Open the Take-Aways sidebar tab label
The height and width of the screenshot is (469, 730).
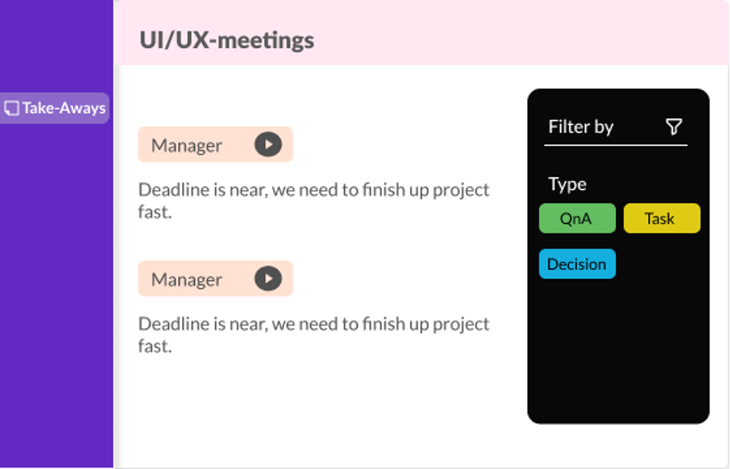click(x=63, y=108)
